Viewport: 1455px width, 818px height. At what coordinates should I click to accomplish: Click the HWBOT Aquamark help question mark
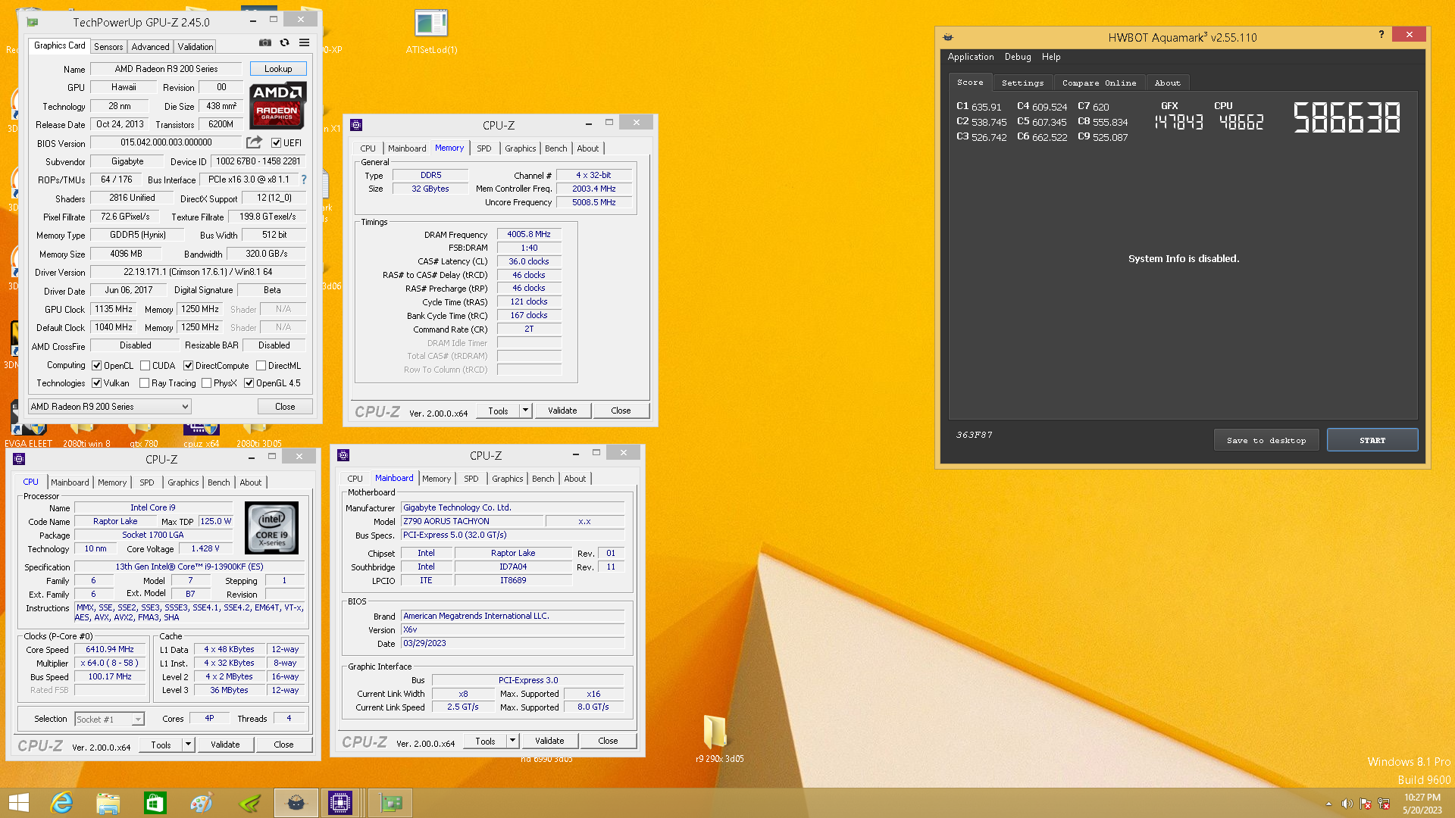pos(1381,34)
